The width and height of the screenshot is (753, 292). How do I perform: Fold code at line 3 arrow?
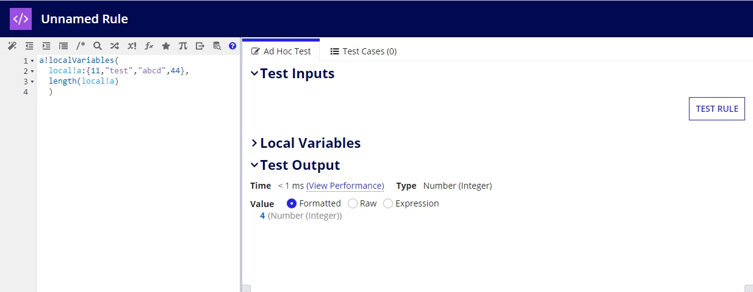(32, 82)
